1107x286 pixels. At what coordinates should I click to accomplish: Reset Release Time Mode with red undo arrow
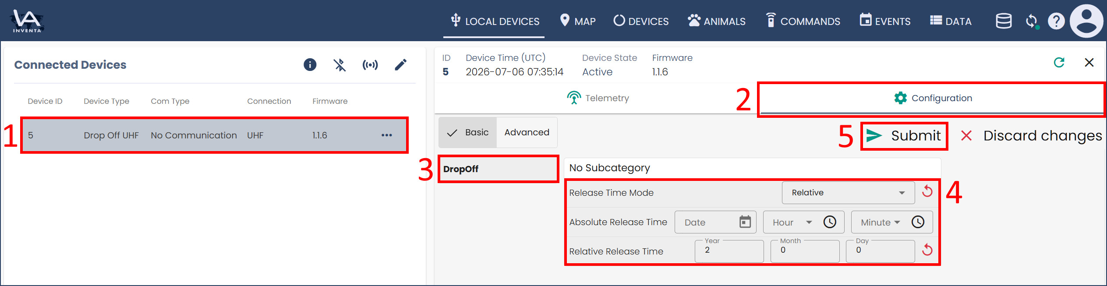coord(927,191)
